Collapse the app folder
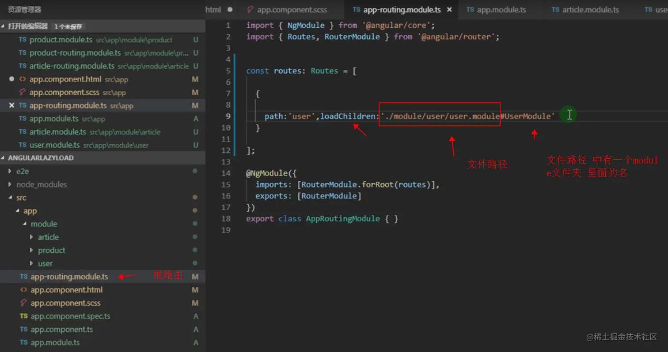The image size is (668, 352). (17, 211)
